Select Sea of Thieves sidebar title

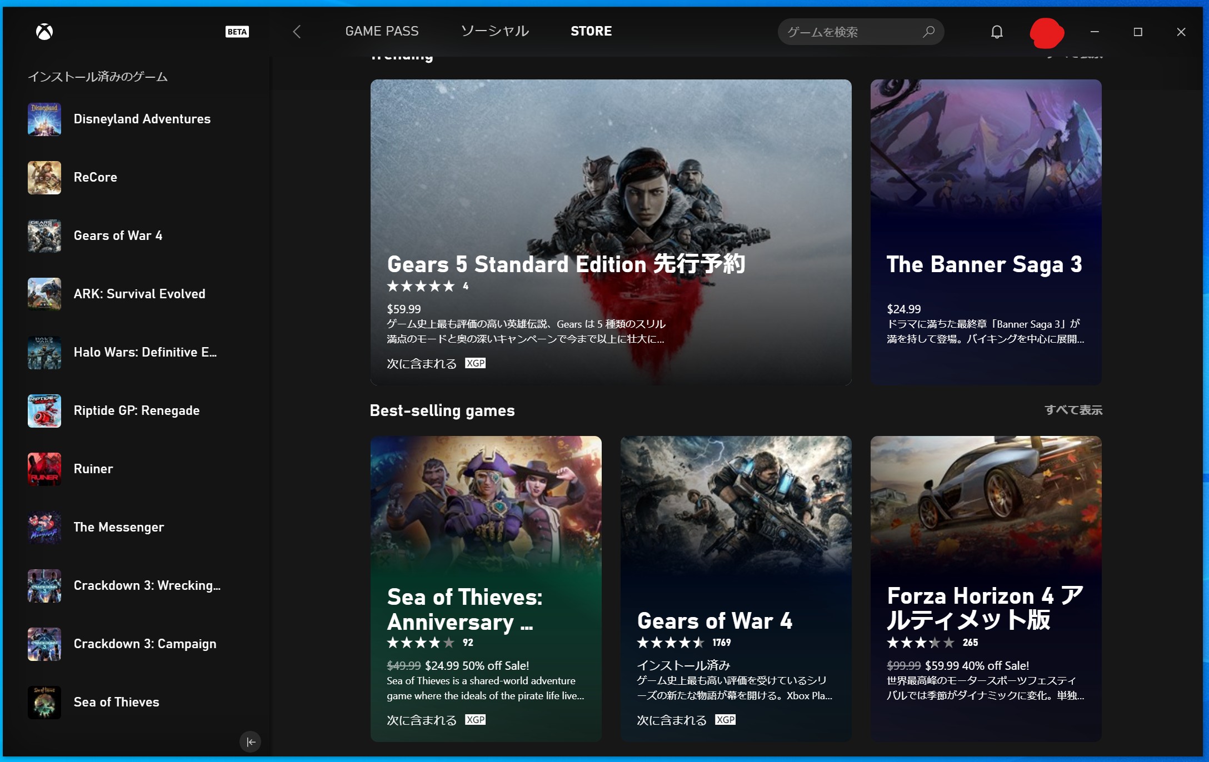(x=116, y=702)
